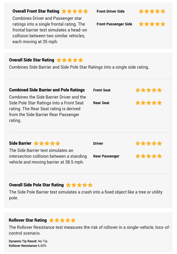Click the Overall Side Star Rating stars

[x=70, y=60]
